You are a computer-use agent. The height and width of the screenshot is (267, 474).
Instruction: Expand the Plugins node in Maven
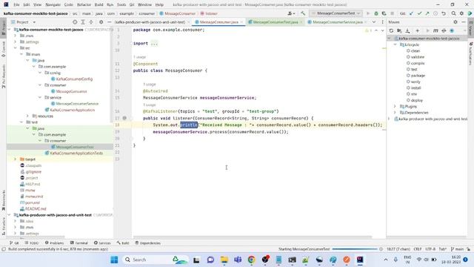click(395, 107)
